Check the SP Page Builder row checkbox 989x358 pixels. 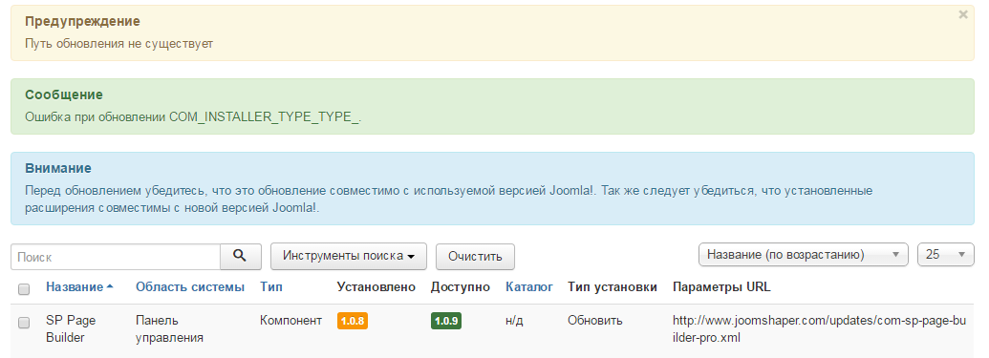(x=24, y=323)
